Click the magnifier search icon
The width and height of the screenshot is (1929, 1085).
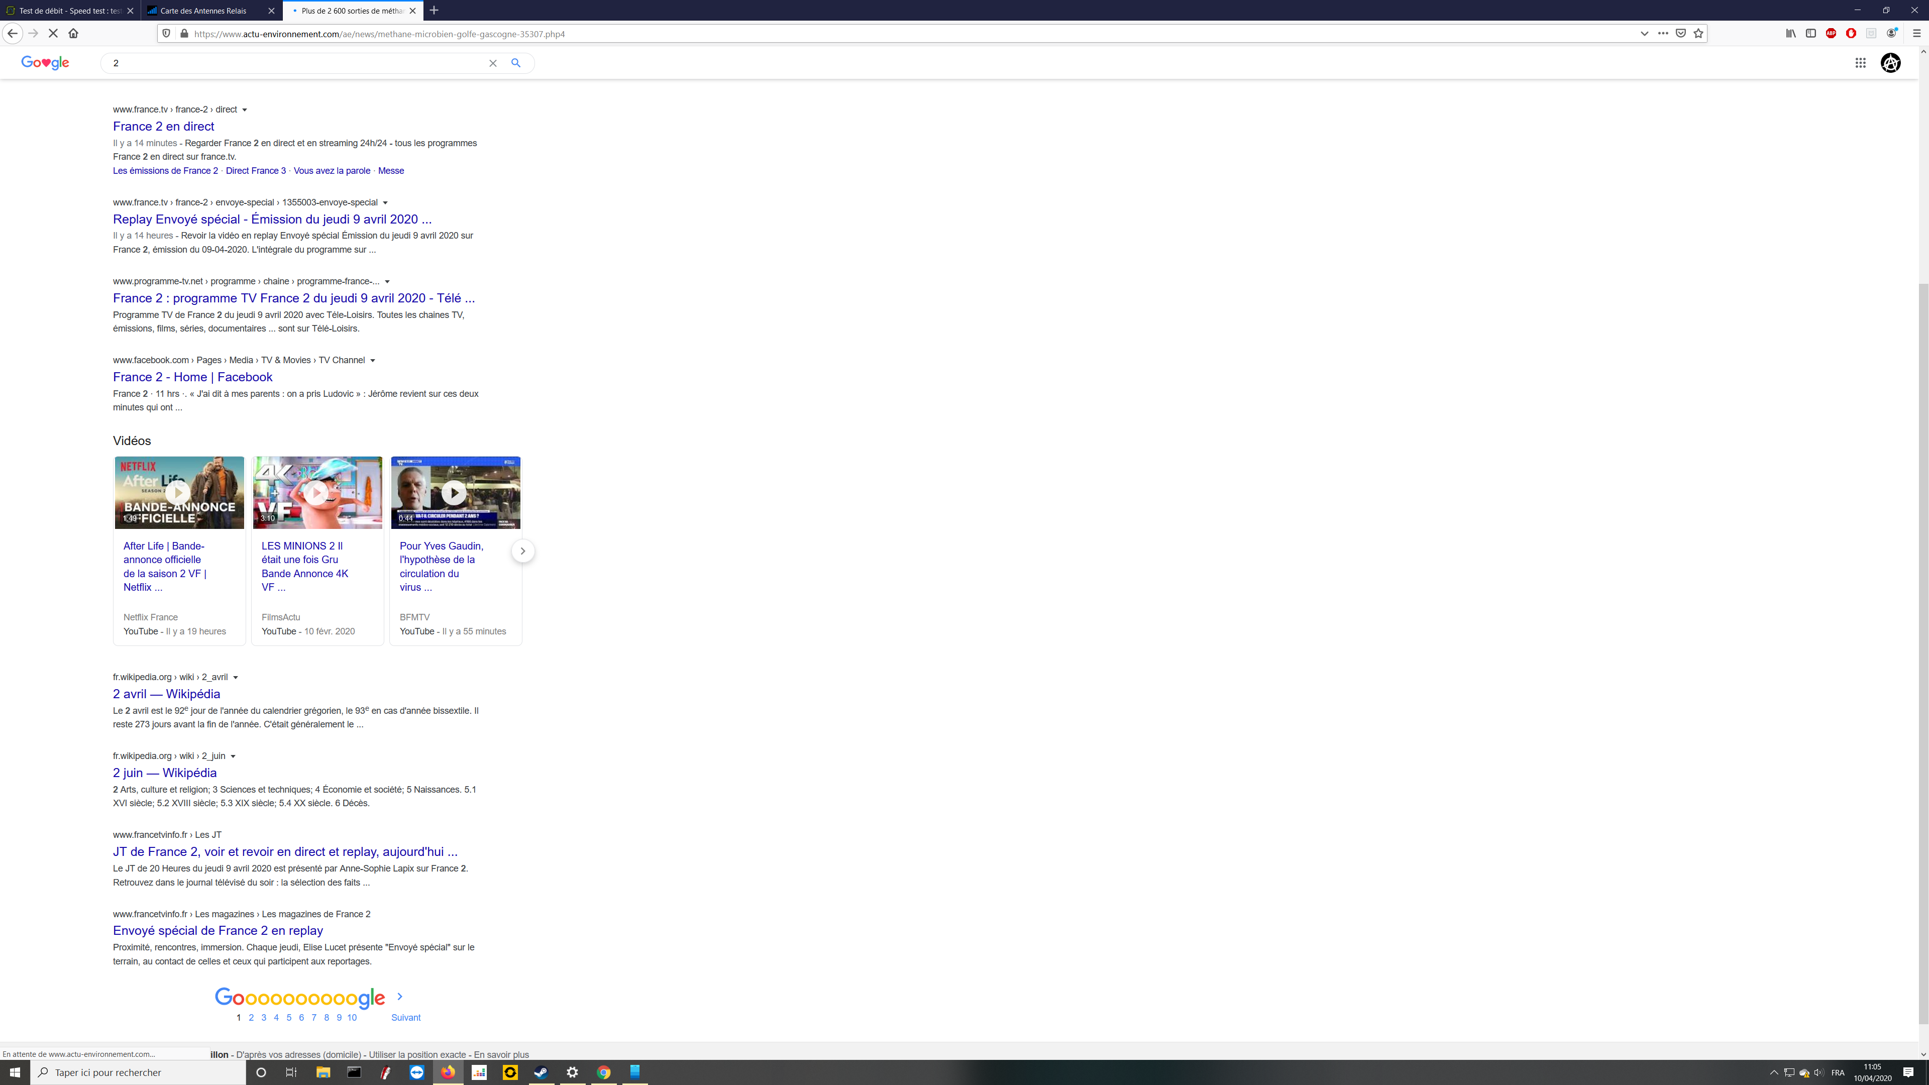click(x=515, y=63)
